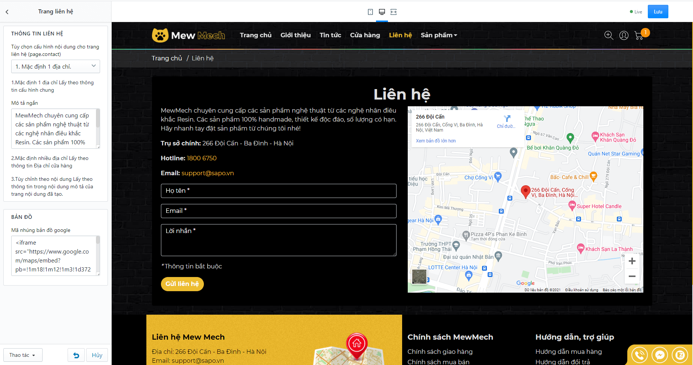This screenshot has width=693, height=365.
Task: Open Trang chủ in the navigation
Action: [256, 35]
